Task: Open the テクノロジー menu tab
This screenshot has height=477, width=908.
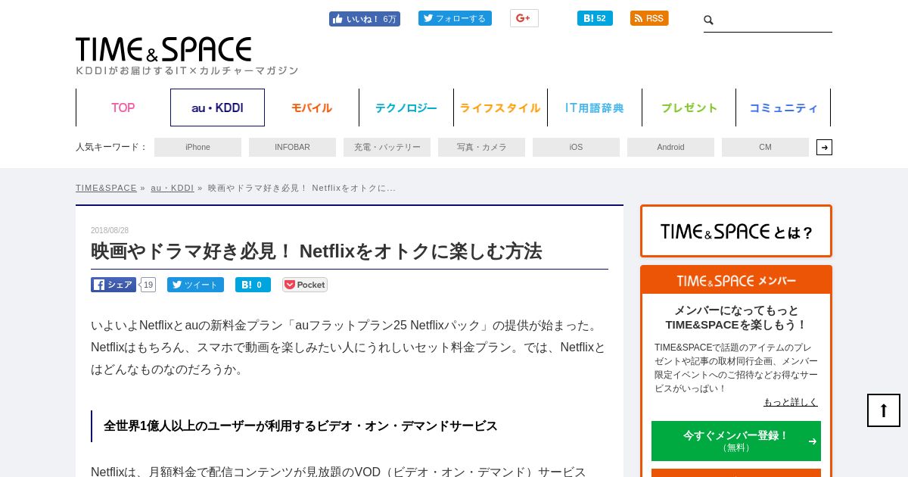Action: coord(406,108)
